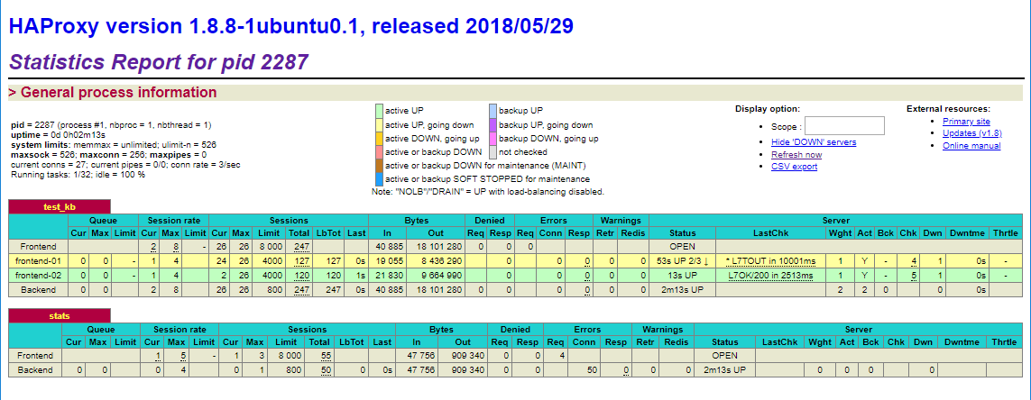This screenshot has height=400, width=1031.
Task: Click the 'backup DOWN, going up' legend swatch
Action: click(493, 139)
